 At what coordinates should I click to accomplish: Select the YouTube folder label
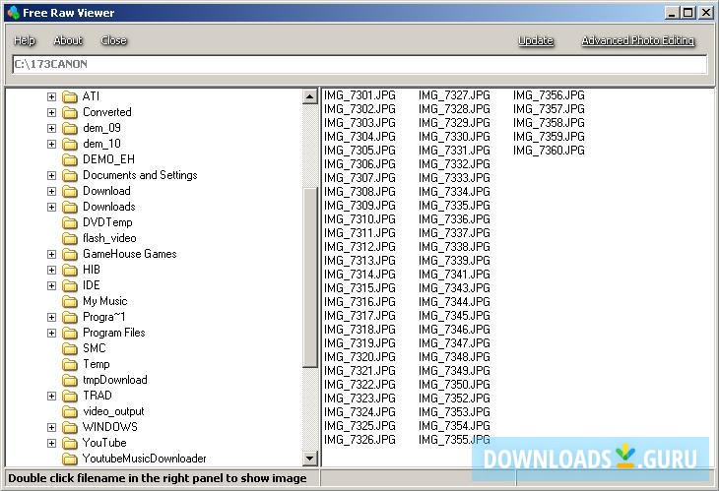point(104,443)
